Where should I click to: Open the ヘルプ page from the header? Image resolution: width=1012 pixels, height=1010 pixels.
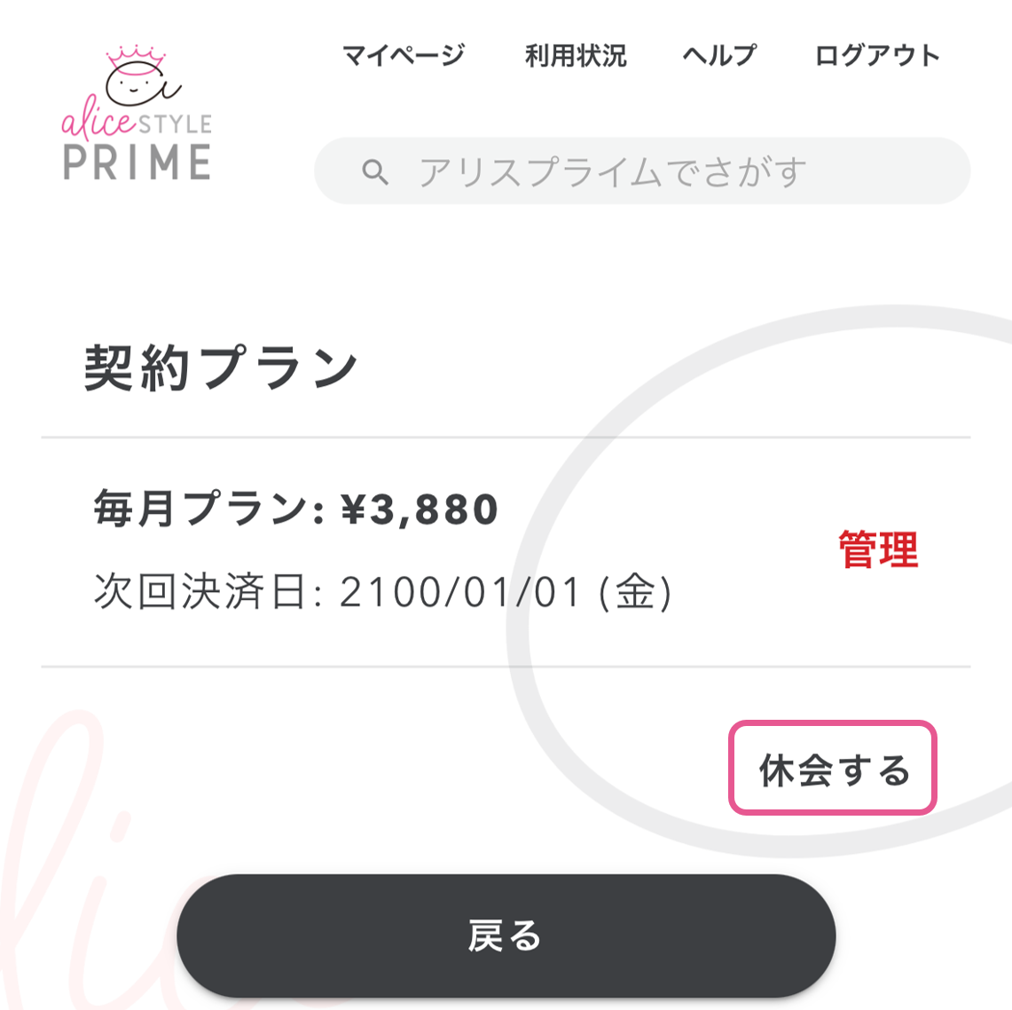719,55
